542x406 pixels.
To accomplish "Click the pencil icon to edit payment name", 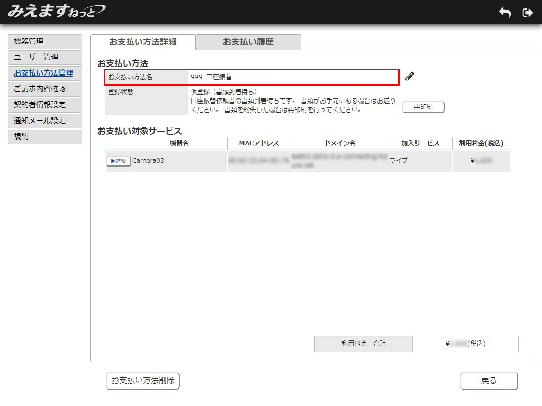I will 410,76.
